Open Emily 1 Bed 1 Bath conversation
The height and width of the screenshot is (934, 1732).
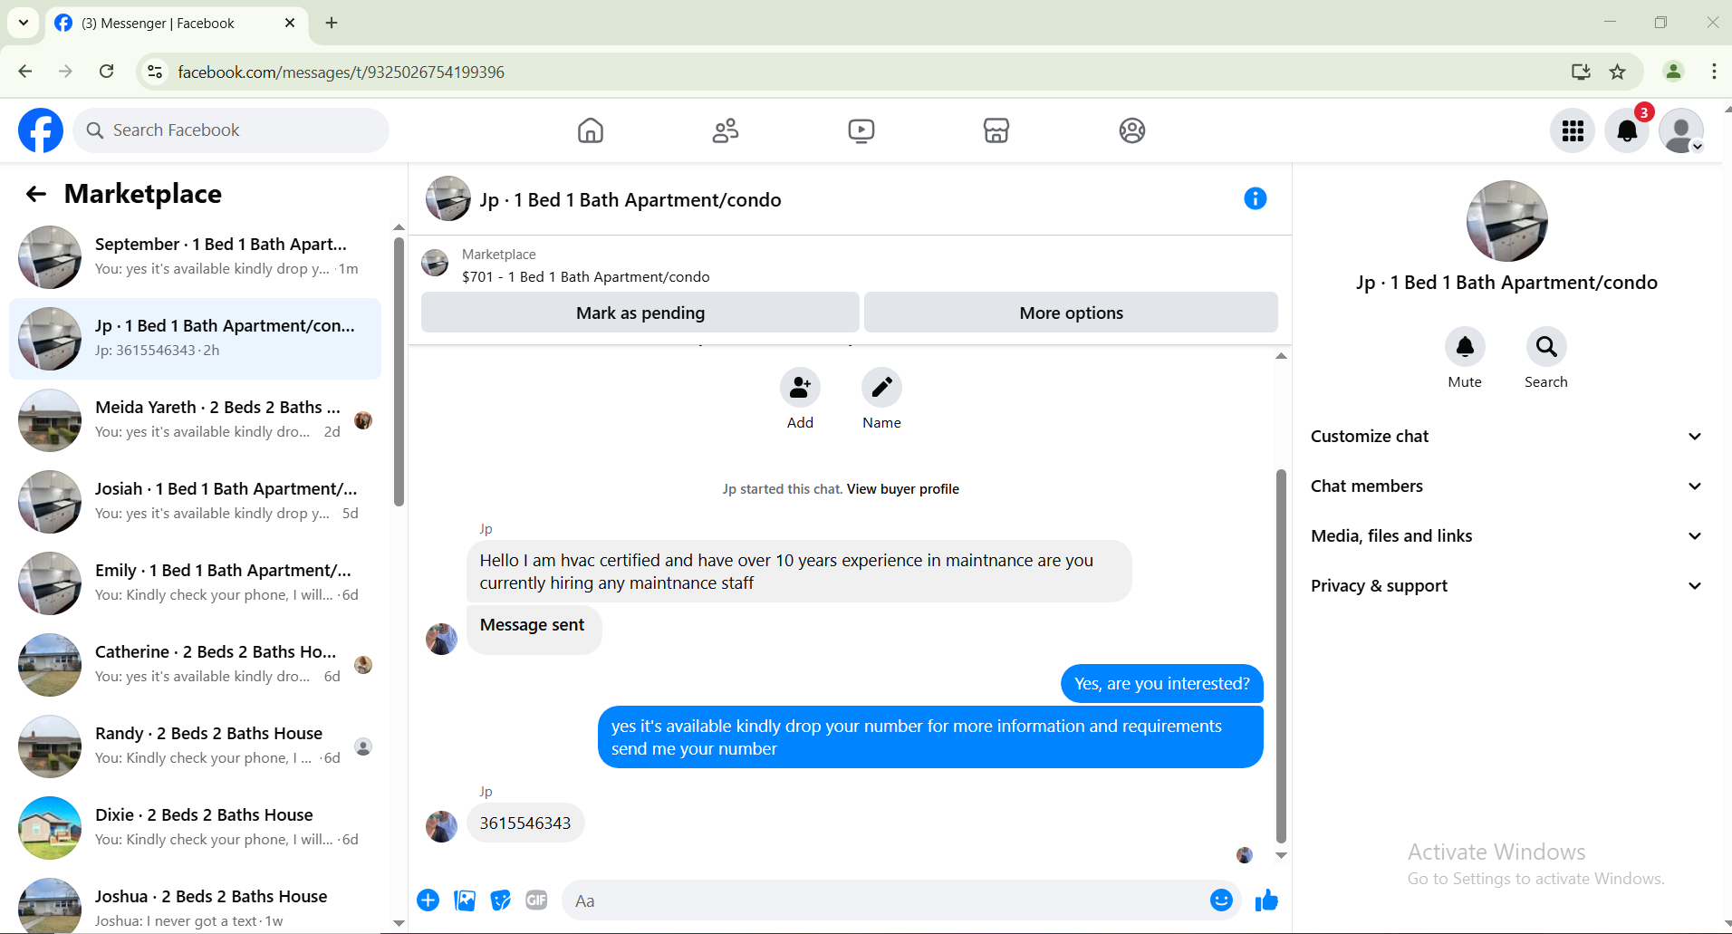(x=195, y=583)
